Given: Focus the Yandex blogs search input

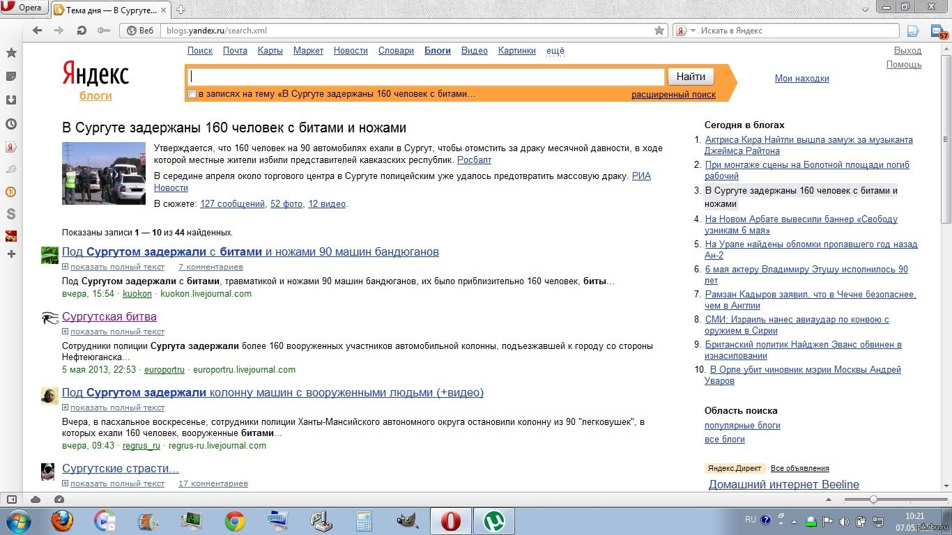Looking at the screenshot, I should pyautogui.click(x=426, y=77).
